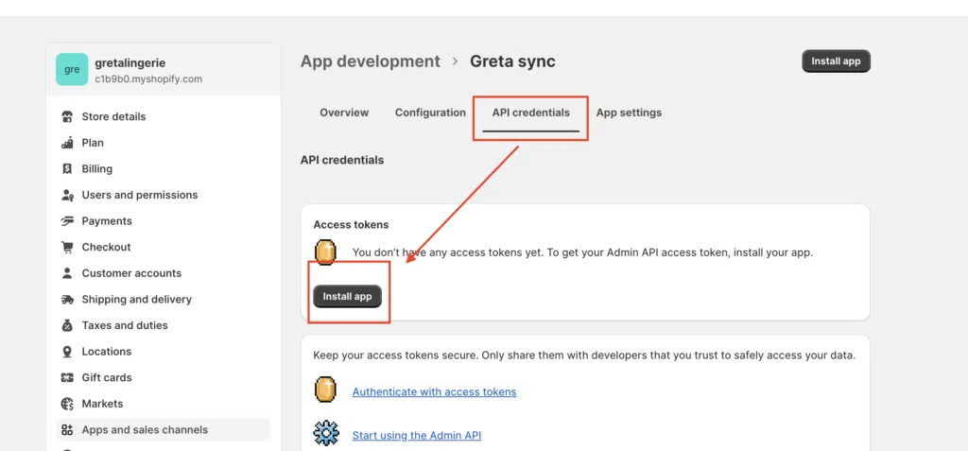The image size is (968, 451).
Task: Navigate back to App development breadcrumb
Action: pos(370,61)
